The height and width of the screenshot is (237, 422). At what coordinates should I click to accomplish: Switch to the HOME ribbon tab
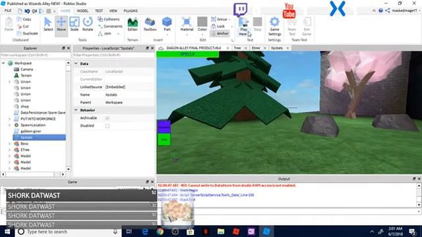(x=65, y=11)
